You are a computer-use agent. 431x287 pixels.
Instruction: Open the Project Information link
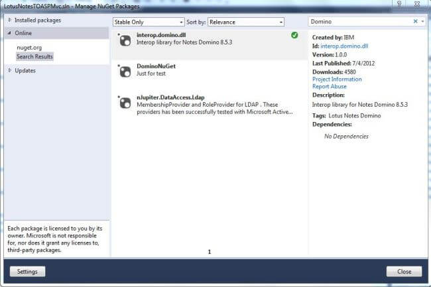[337, 79]
